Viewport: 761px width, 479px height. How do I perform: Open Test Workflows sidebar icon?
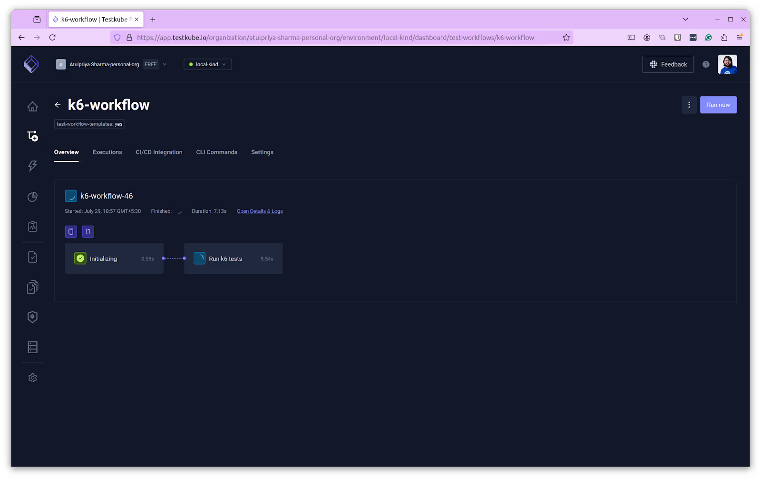[32, 136]
